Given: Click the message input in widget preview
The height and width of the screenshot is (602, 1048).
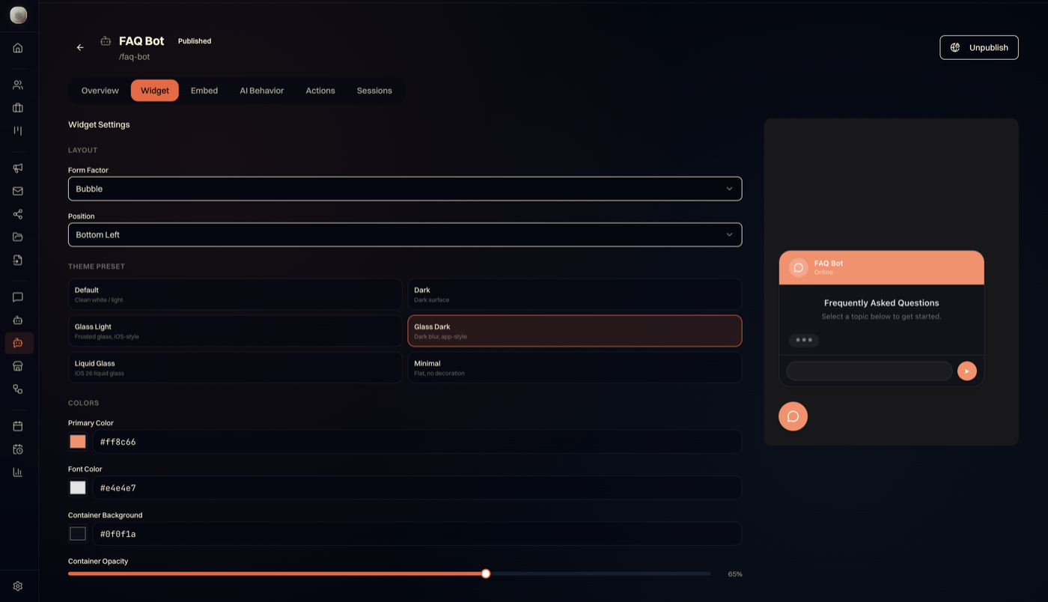Looking at the screenshot, I should [x=869, y=371].
